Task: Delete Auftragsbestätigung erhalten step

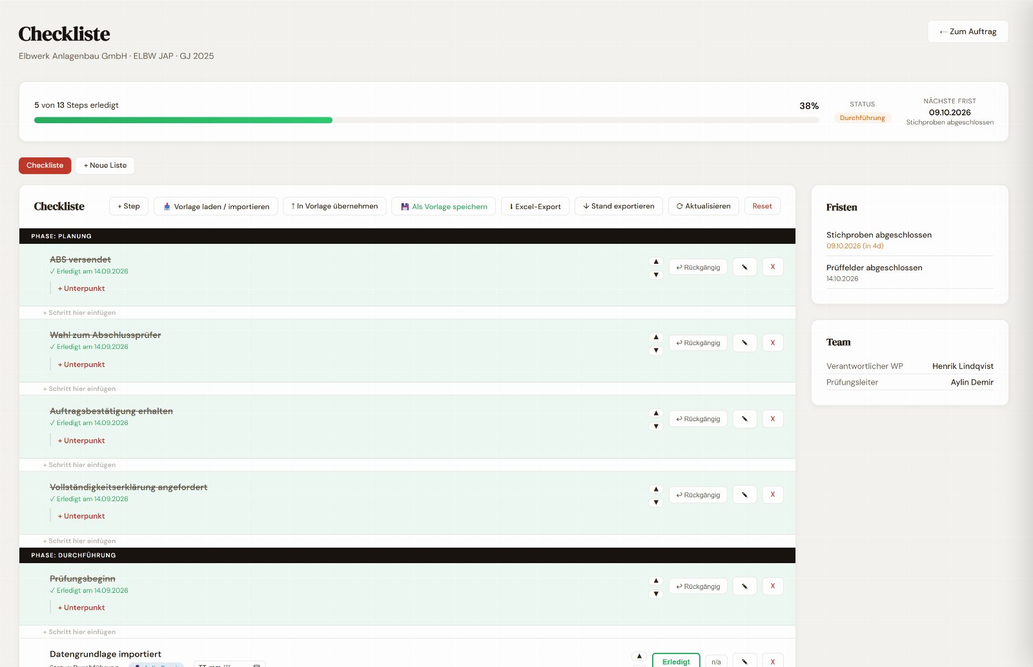Action: 773,419
